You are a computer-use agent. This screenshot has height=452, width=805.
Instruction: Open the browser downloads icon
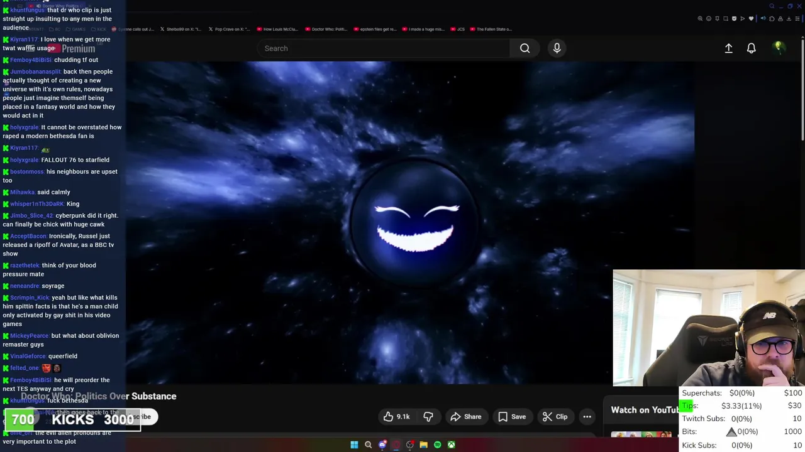point(789,18)
